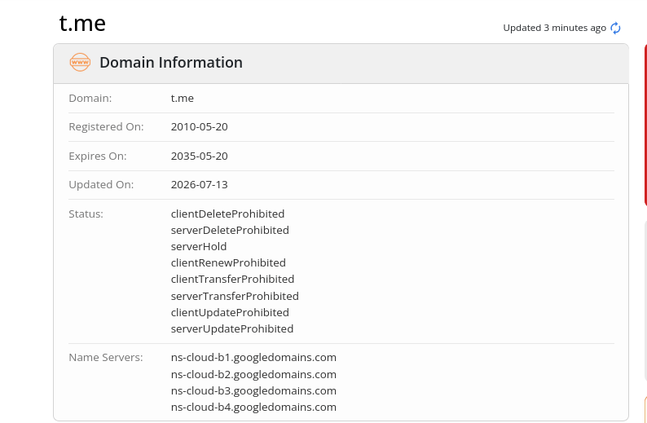Click status serverHold
The width and height of the screenshot is (647, 423).
coord(199,246)
